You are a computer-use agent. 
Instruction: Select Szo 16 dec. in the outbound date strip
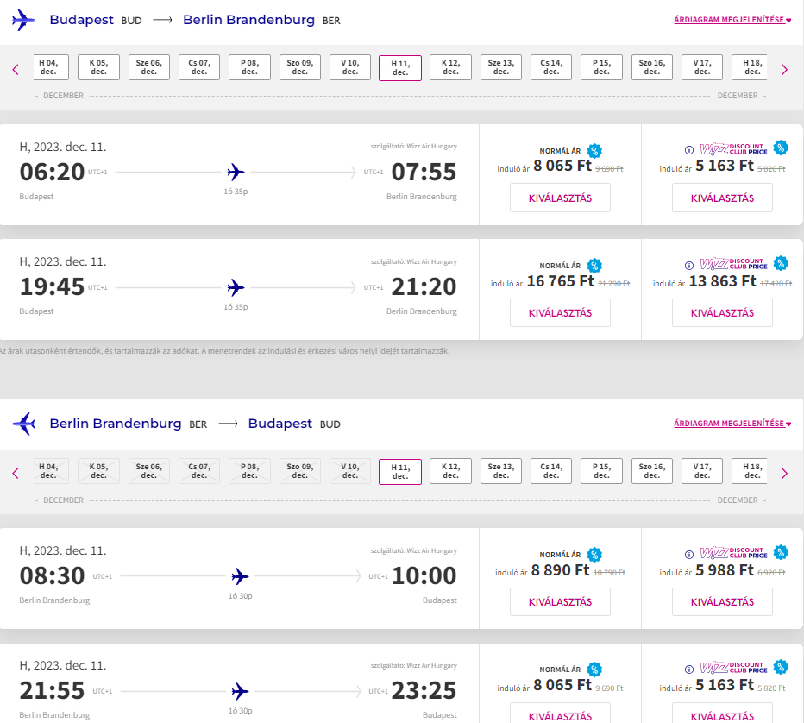[651, 67]
